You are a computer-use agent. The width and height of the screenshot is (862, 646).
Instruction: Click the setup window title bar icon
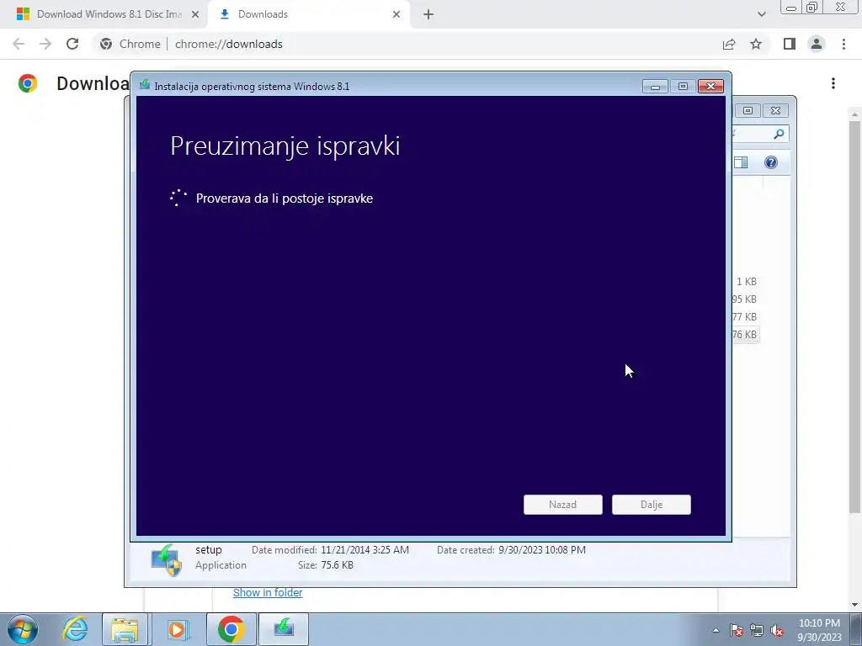(x=145, y=85)
